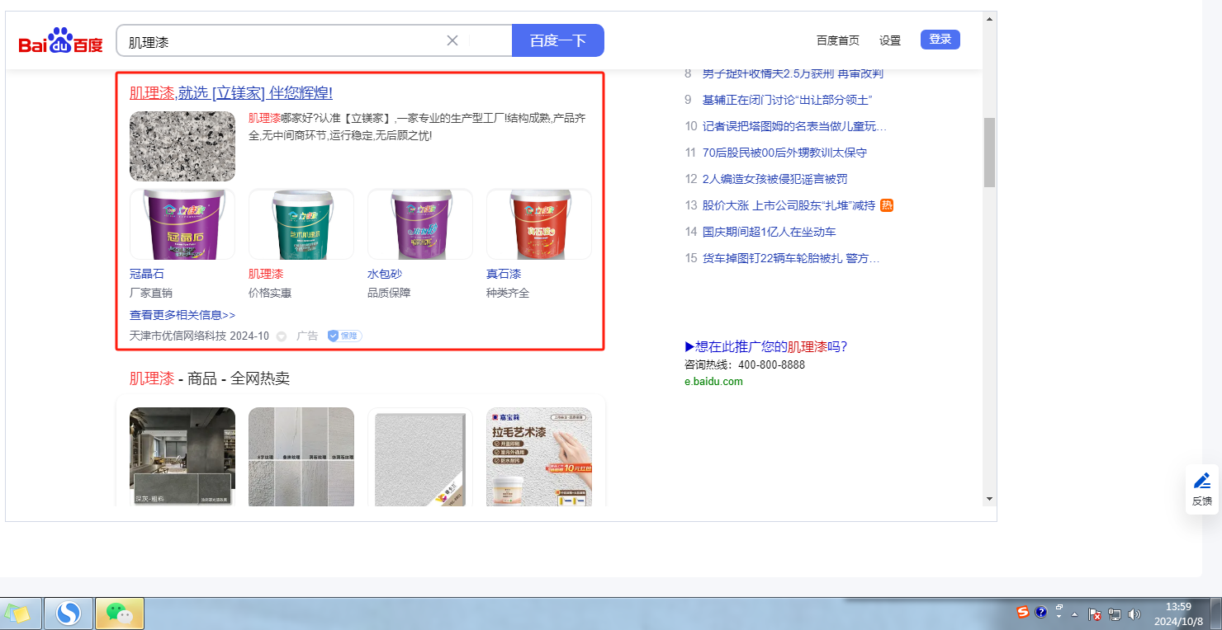Open hot search 股价大涨 上市公司股东"扎堆"减持
Viewport: 1222px width, 630px height.
pyautogui.click(x=789, y=205)
